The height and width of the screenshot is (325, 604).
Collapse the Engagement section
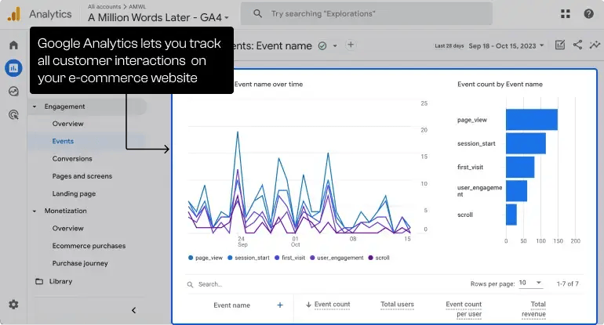(35, 107)
